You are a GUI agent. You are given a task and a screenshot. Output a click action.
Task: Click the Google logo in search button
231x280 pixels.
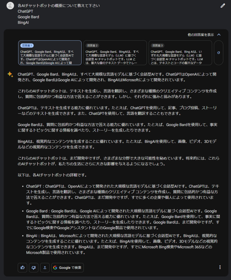coord(55,267)
